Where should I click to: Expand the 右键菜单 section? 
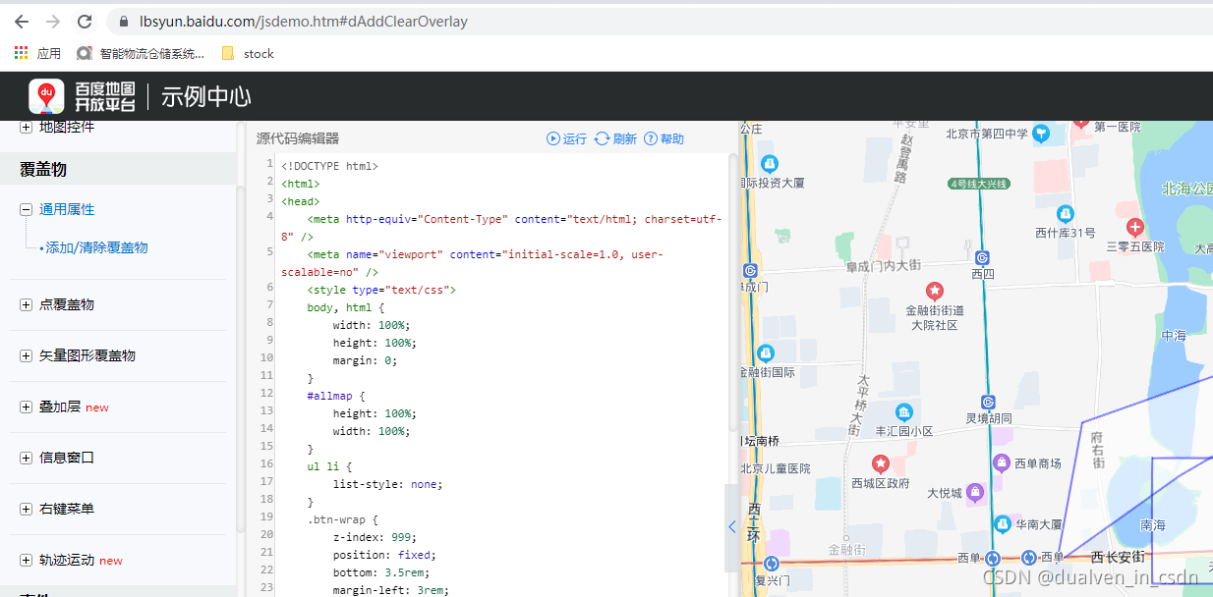[x=26, y=509]
